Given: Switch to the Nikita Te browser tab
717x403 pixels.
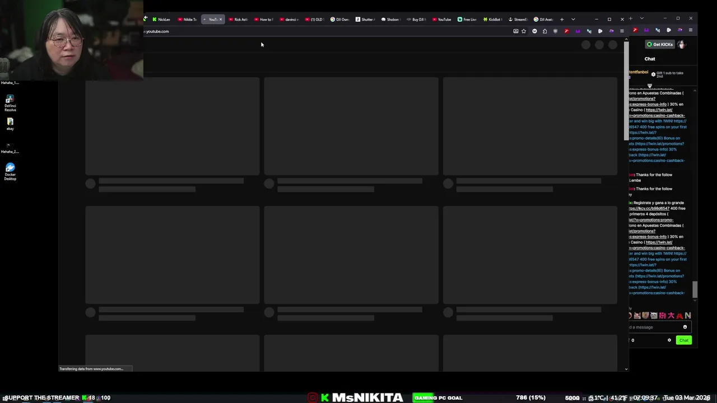Looking at the screenshot, I should tap(188, 20).
